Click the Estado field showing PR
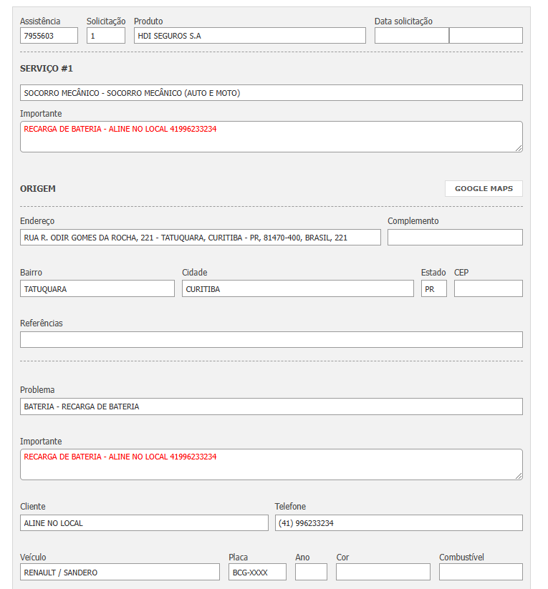The image size is (548, 589). pyautogui.click(x=433, y=288)
